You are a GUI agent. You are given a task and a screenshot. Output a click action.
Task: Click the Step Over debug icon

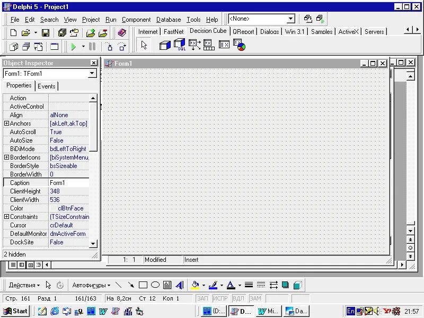point(122,47)
